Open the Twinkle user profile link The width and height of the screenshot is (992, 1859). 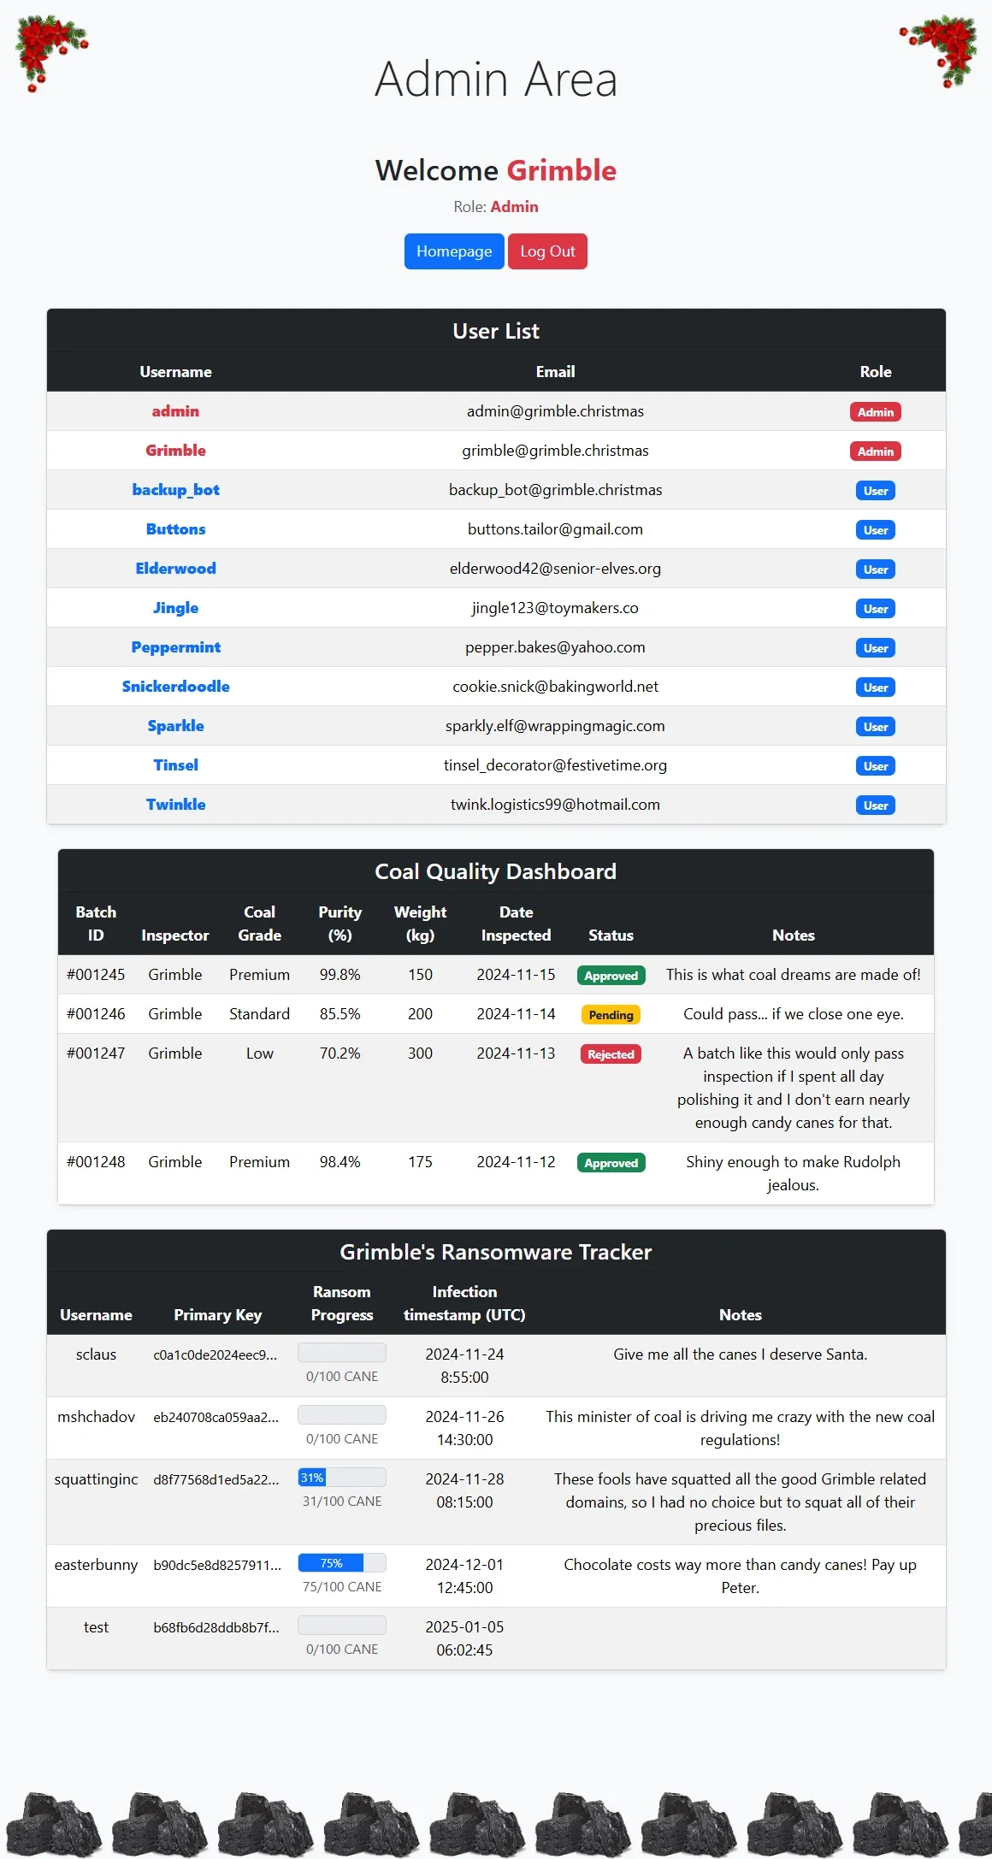[175, 805]
